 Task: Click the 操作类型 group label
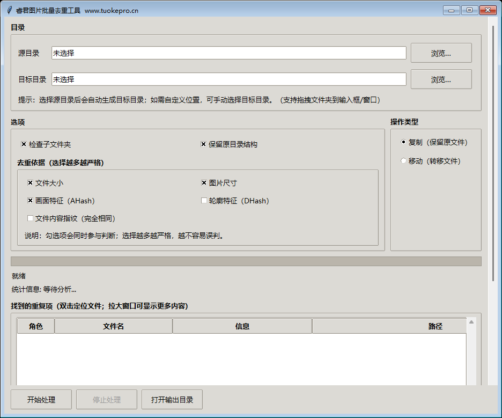click(404, 122)
